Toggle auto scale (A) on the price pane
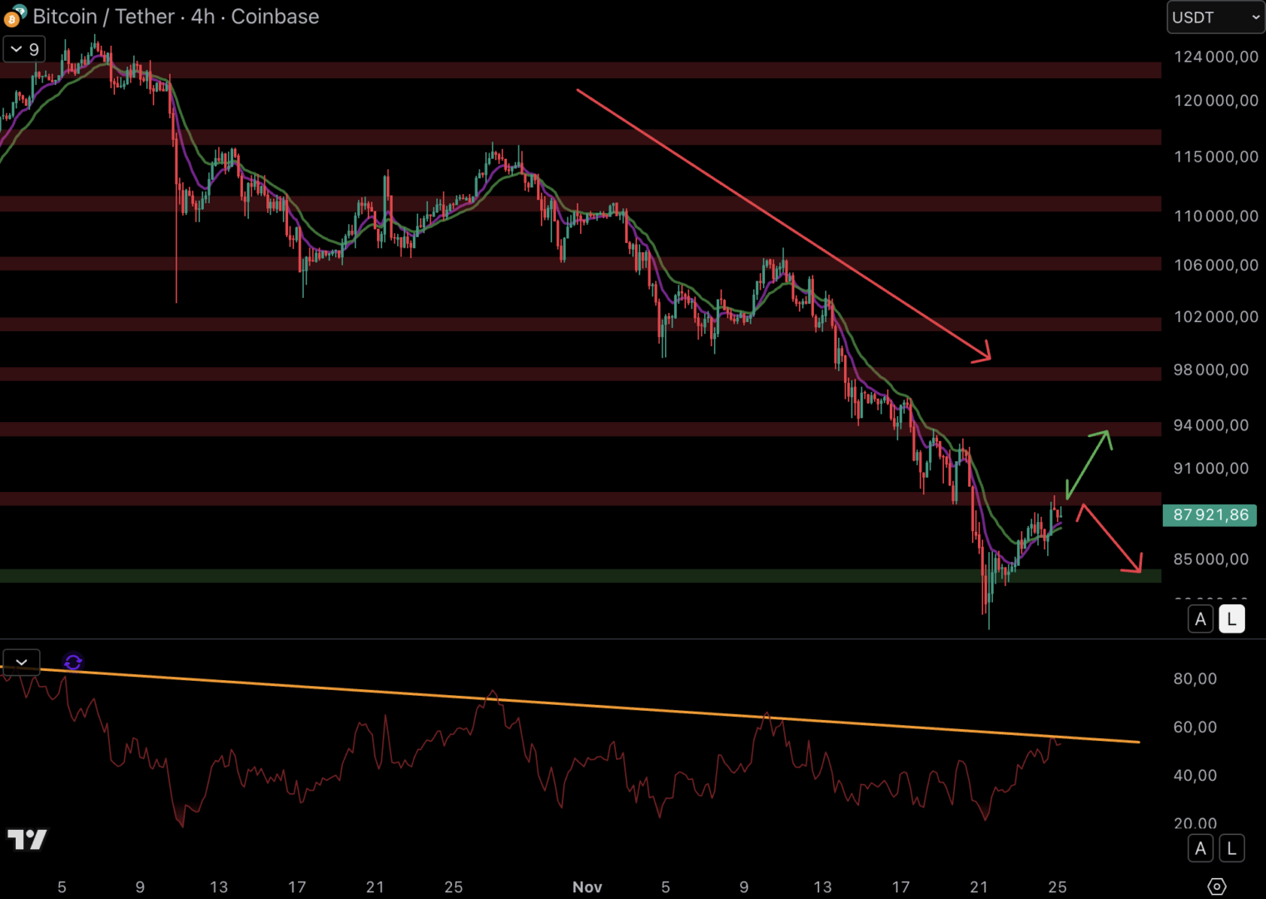The height and width of the screenshot is (899, 1266). point(1200,619)
